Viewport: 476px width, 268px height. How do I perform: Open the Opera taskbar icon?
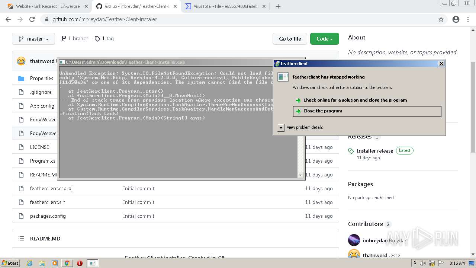[x=80, y=263]
